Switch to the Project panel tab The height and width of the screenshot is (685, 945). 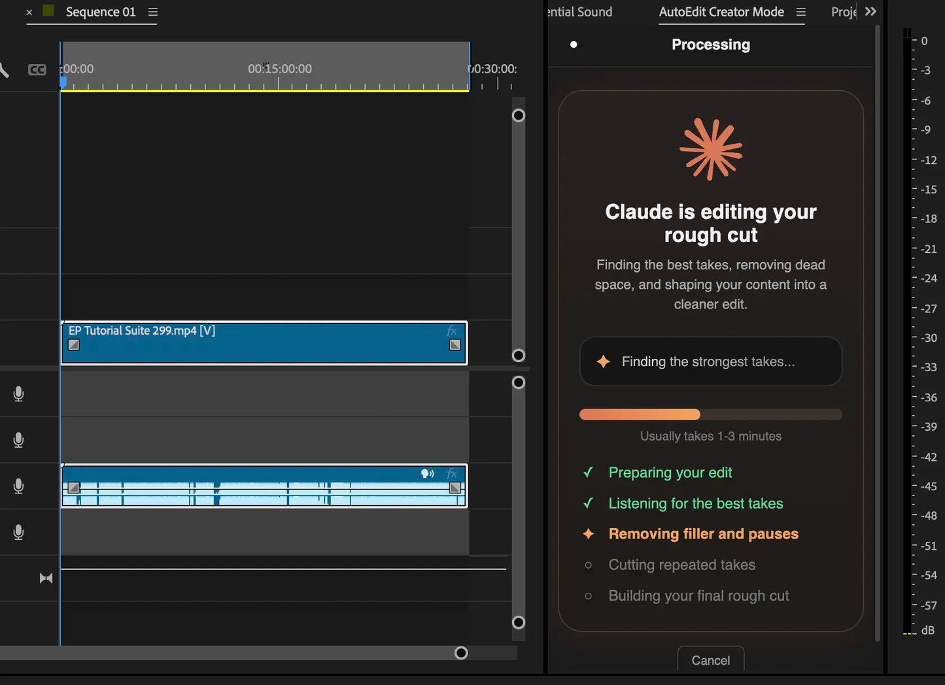pos(844,12)
